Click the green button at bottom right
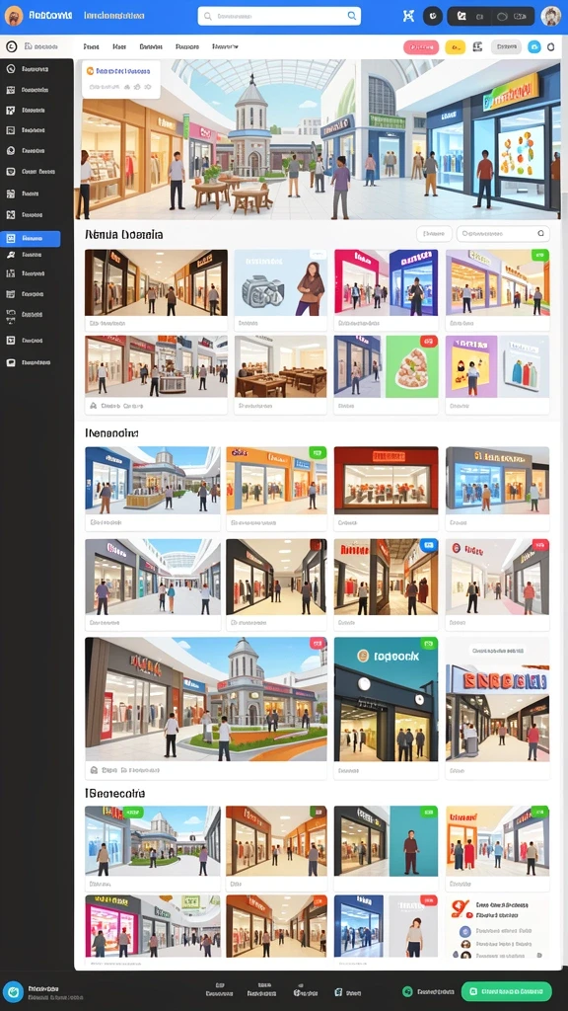 point(506,991)
